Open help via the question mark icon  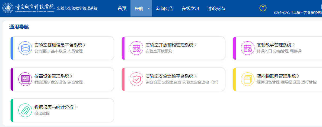[263, 8]
